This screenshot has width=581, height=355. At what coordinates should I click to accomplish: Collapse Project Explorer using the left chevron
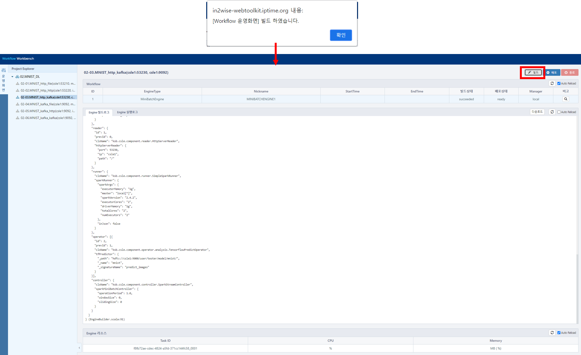pyautogui.click(x=79, y=348)
